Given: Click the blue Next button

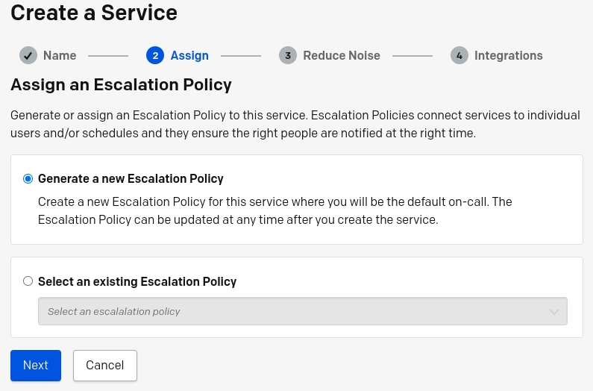Looking at the screenshot, I should pos(36,366).
